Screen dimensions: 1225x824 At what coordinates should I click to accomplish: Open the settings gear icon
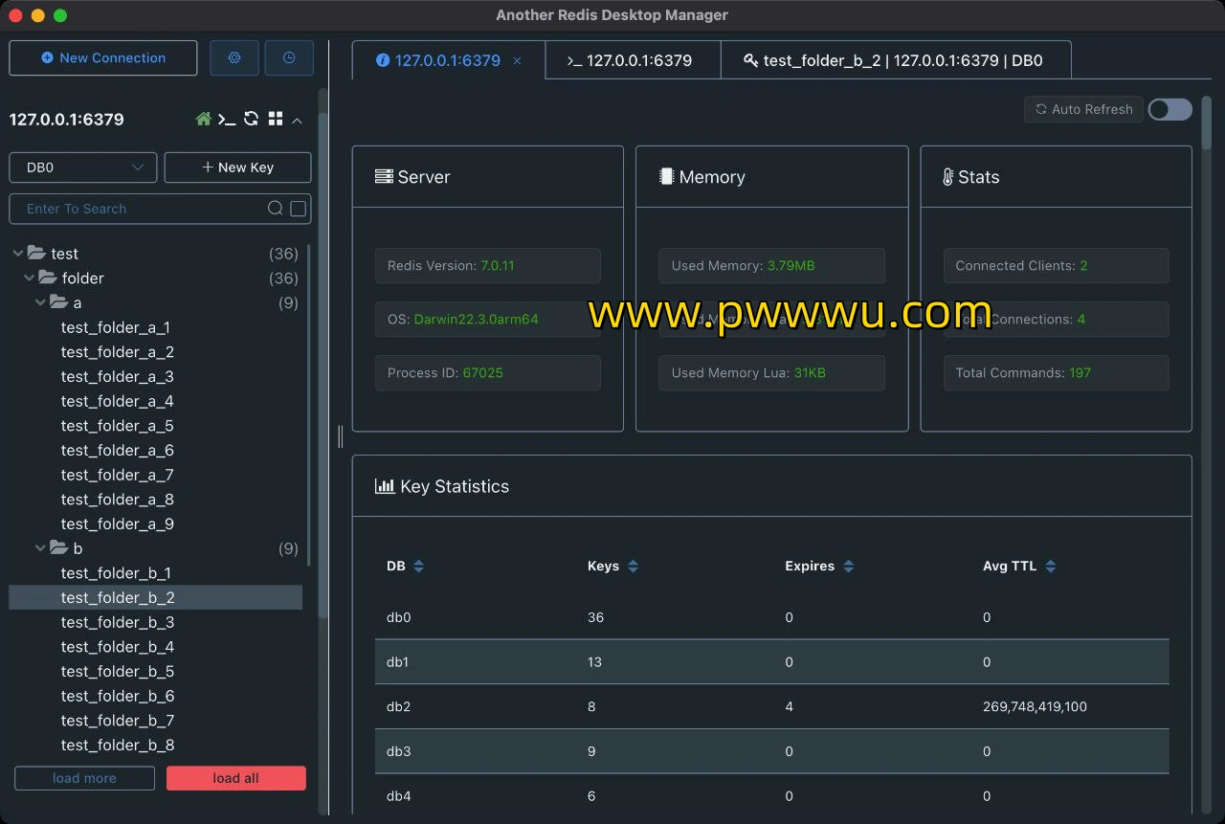[234, 57]
